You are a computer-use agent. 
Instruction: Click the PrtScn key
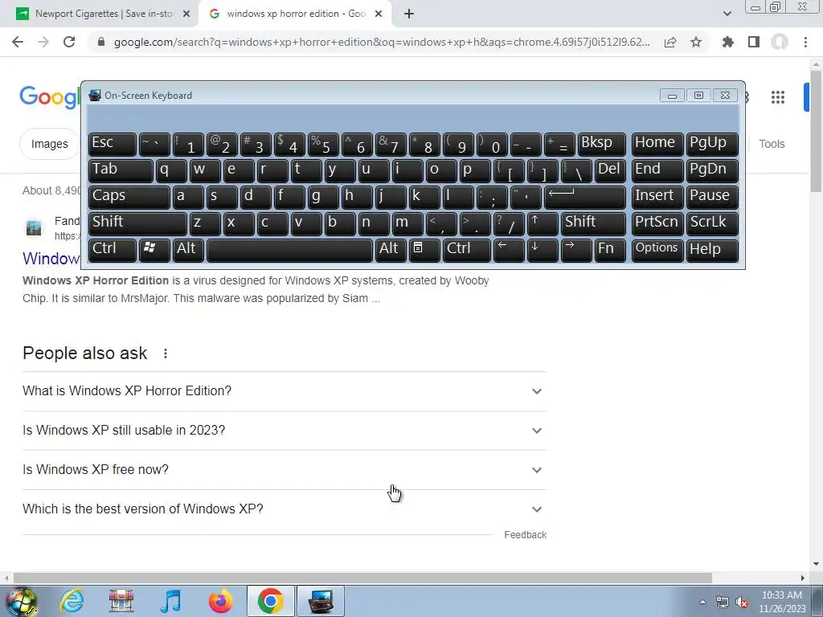click(x=657, y=223)
